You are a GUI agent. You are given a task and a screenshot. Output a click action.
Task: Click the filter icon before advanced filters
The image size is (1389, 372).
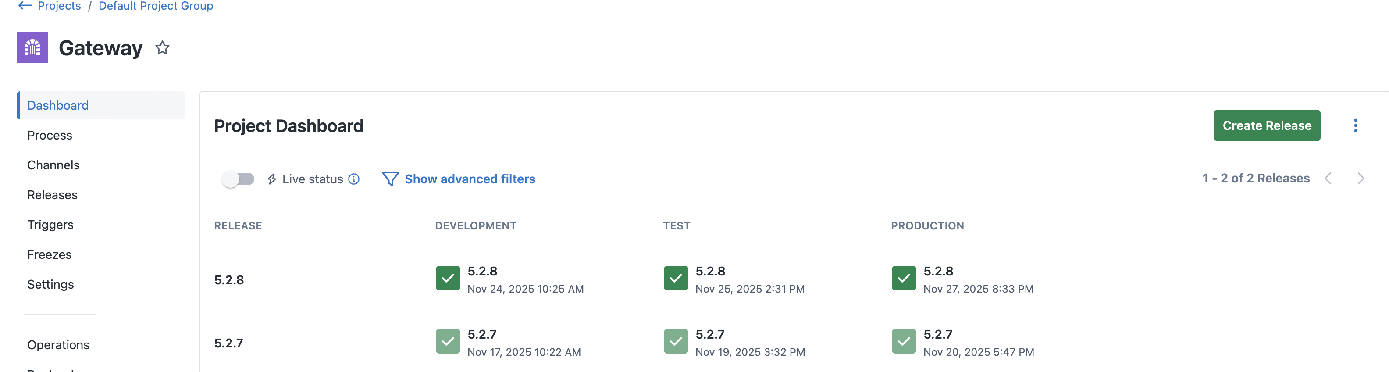[x=390, y=179]
